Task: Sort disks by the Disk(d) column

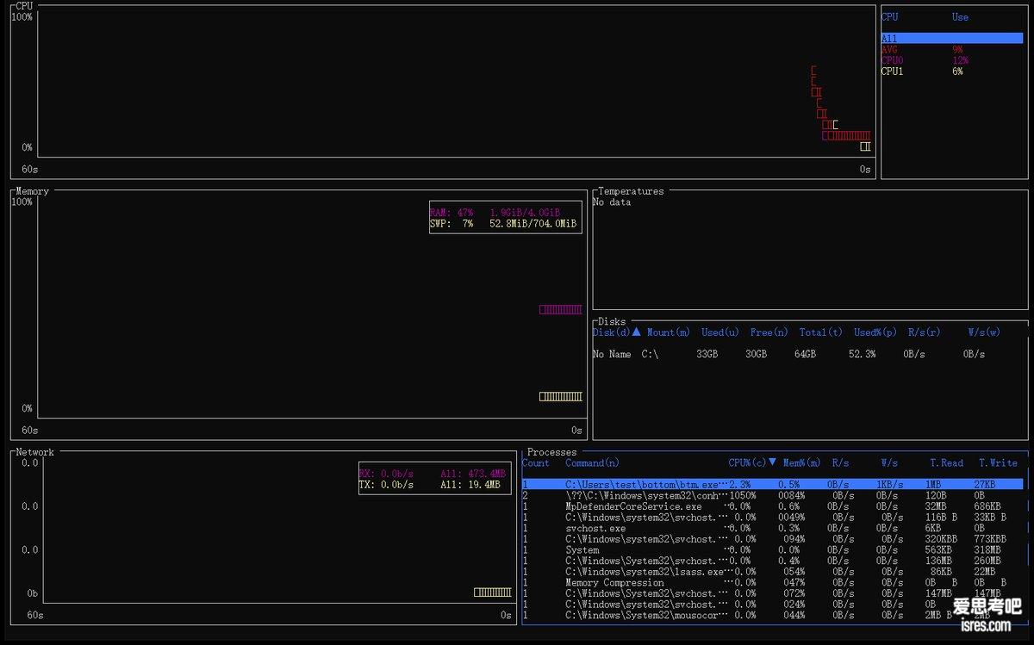Action: click(616, 332)
